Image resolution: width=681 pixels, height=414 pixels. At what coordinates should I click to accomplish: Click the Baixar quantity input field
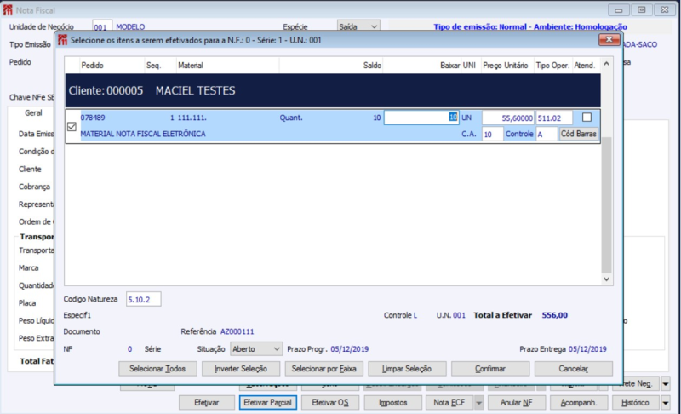pyautogui.click(x=421, y=118)
